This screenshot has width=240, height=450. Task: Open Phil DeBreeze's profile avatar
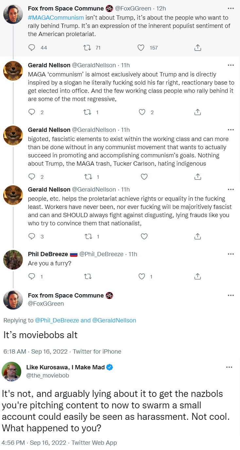(x=13, y=260)
